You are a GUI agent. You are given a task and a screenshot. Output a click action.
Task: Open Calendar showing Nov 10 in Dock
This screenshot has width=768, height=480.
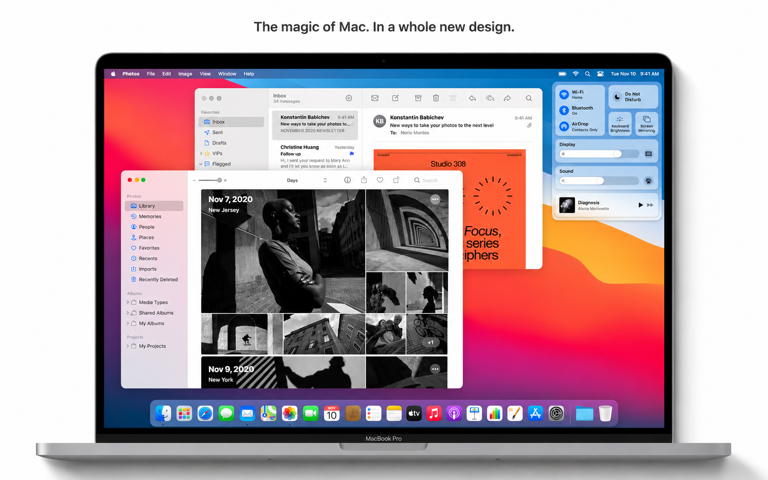click(332, 413)
